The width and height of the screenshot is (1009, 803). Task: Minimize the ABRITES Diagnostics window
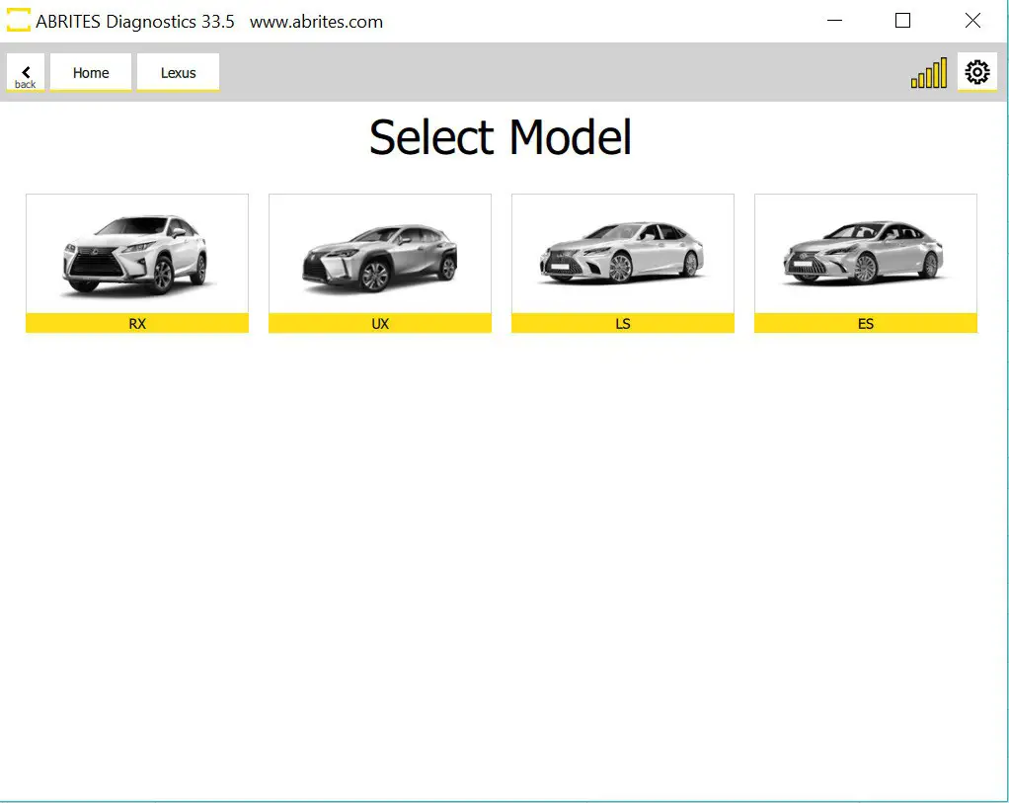coord(834,20)
